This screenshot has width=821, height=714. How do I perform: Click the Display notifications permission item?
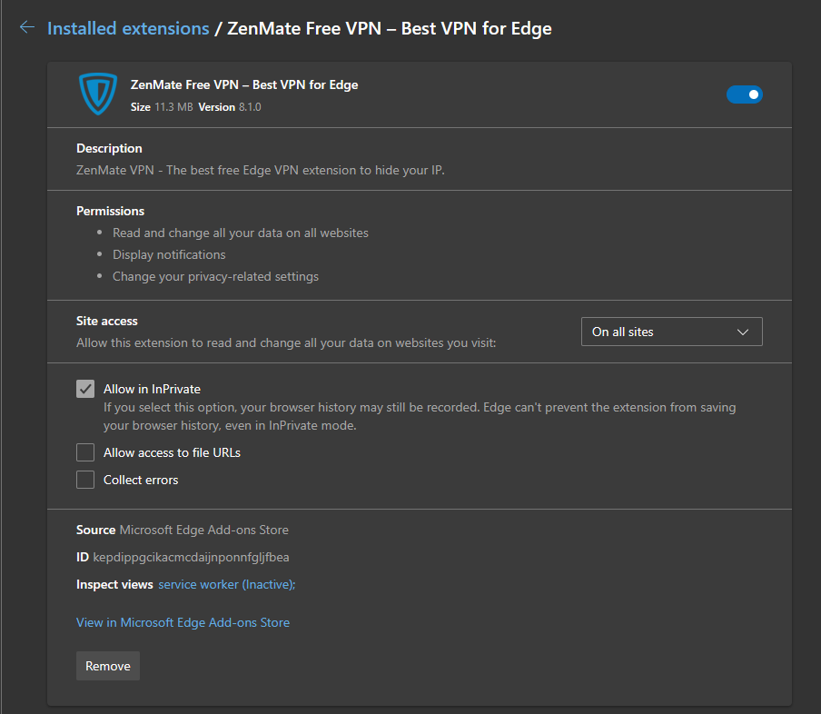[x=169, y=254]
